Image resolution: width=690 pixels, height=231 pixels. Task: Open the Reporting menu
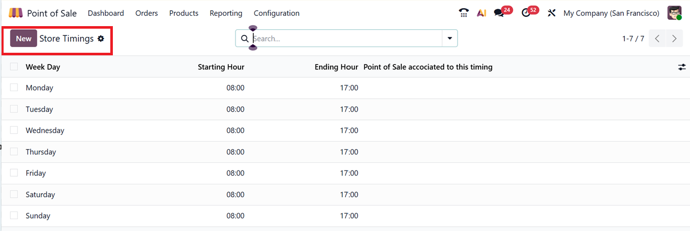coord(226,13)
